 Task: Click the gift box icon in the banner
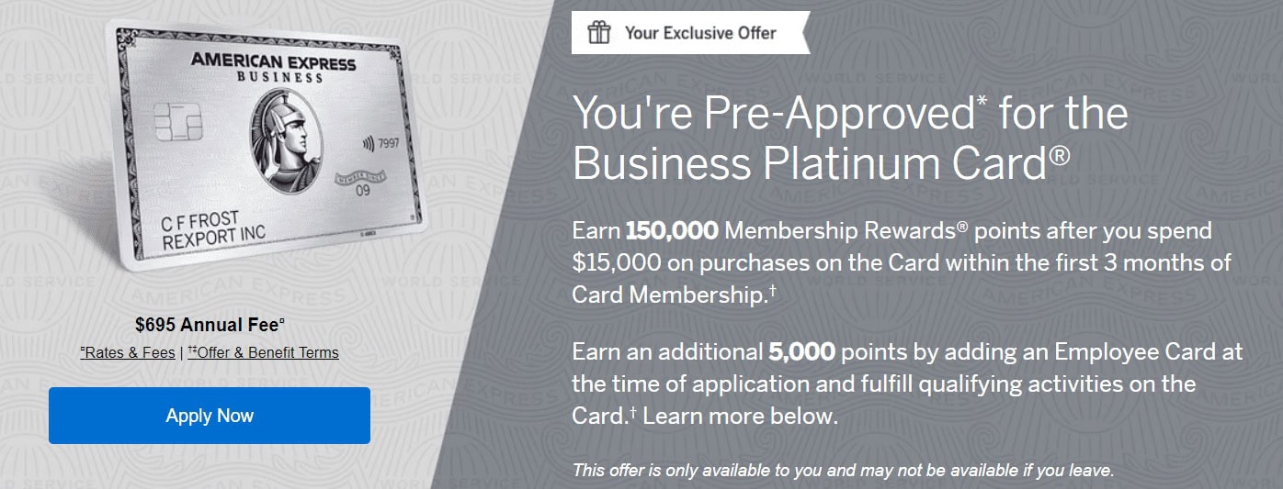(599, 33)
